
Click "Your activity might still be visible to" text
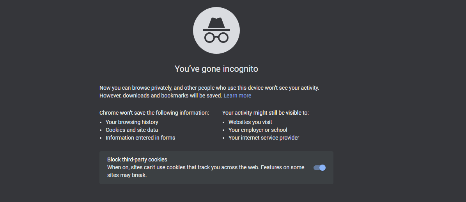266,113
